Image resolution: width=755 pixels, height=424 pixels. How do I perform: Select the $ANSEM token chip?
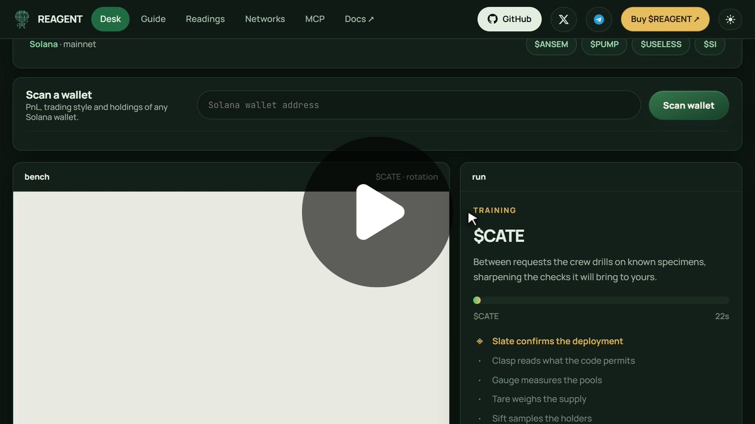[551, 45]
